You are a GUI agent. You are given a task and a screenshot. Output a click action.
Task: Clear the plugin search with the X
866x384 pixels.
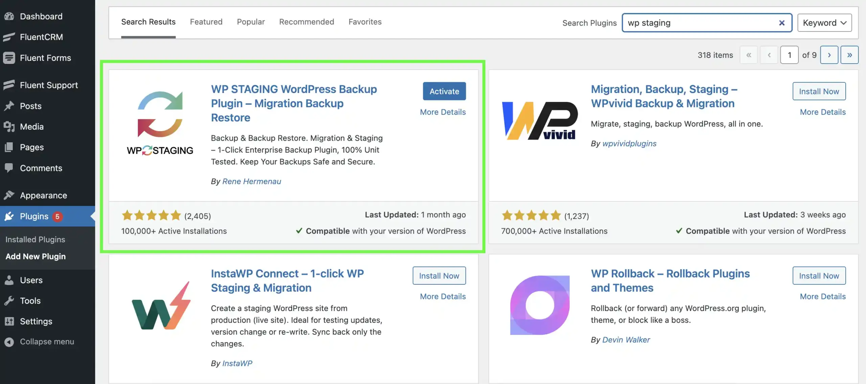[x=781, y=23]
